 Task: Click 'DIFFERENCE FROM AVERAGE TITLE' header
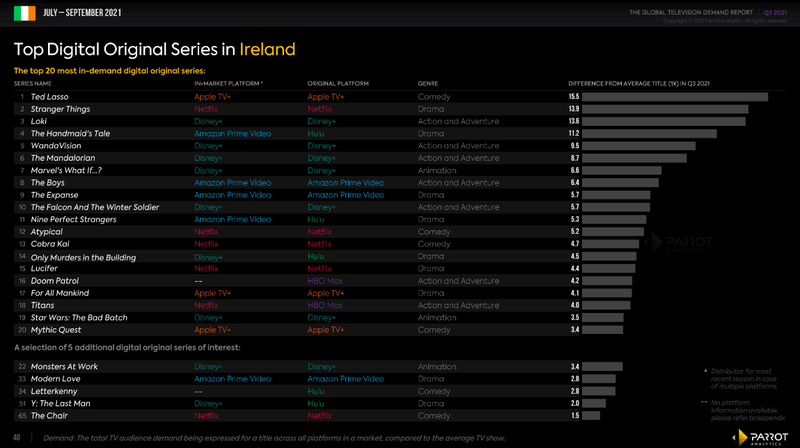(638, 83)
